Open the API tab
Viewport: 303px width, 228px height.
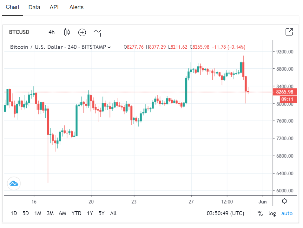pyautogui.click(x=54, y=7)
